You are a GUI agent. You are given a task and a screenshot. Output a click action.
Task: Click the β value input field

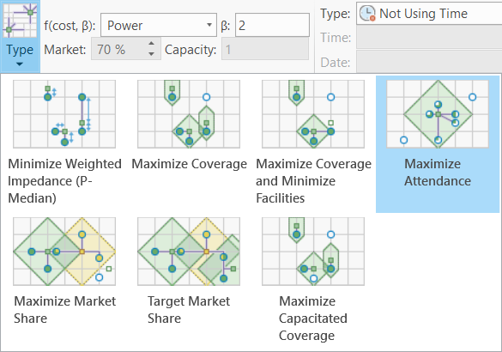(272, 25)
